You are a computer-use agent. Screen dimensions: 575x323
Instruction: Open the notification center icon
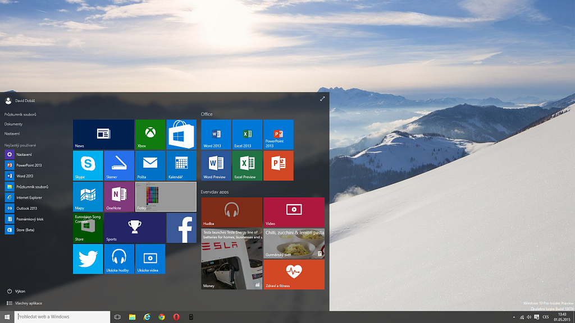[x=536, y=317]
